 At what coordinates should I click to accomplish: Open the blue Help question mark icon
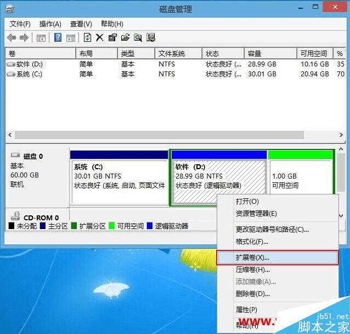point(58,37)
